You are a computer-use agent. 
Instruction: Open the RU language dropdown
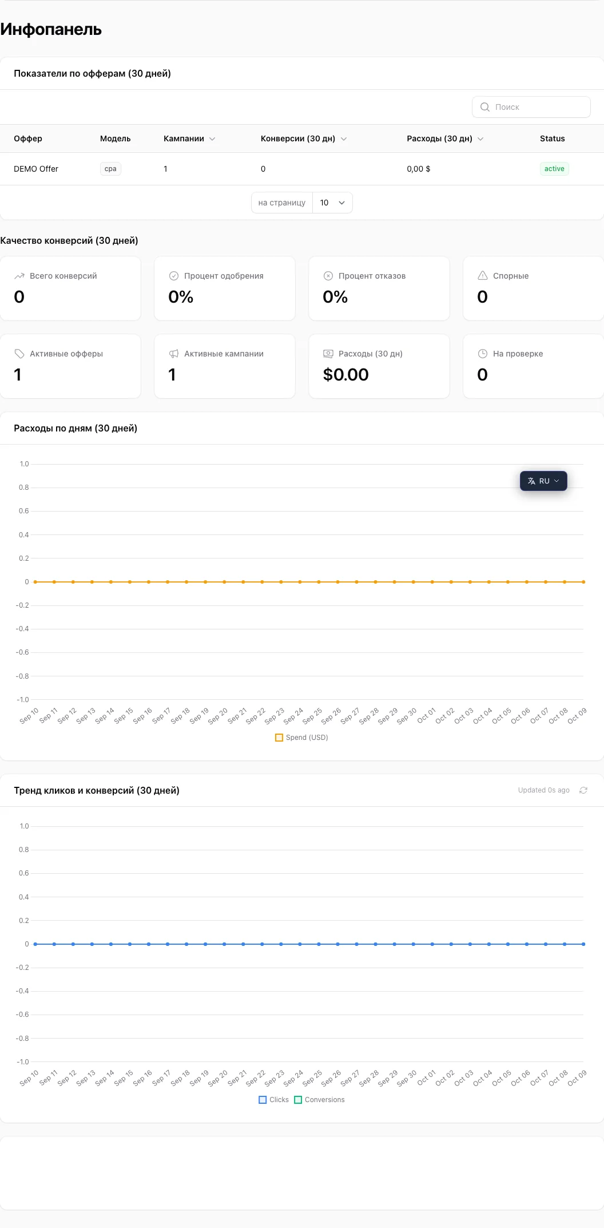(x=543, y=481)
